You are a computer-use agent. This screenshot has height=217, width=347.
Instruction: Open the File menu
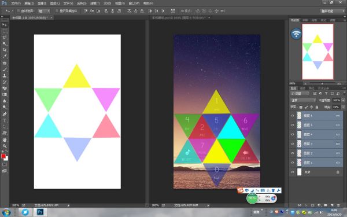(16, 3)
